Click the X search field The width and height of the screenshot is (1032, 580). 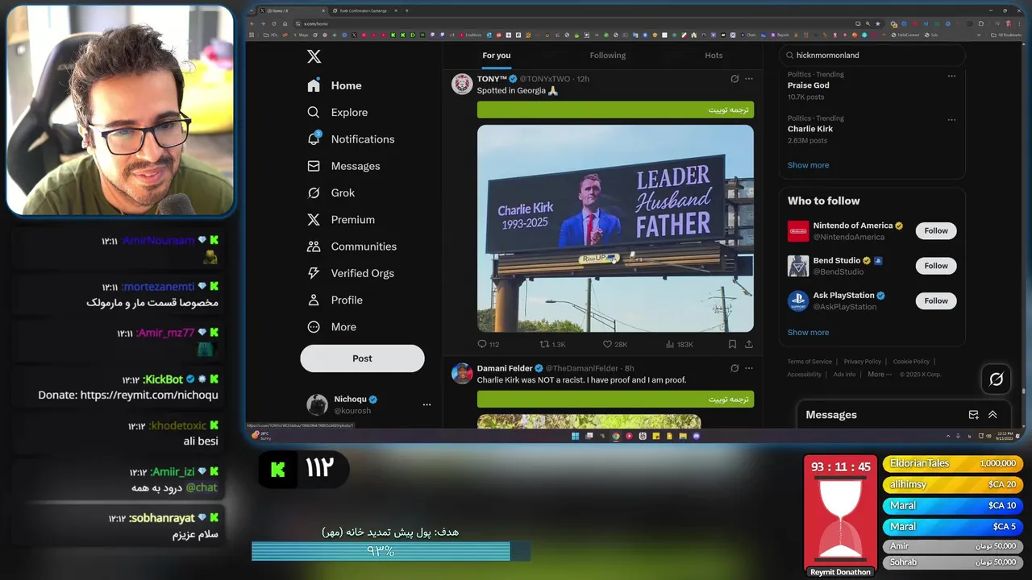coord(872,56)
